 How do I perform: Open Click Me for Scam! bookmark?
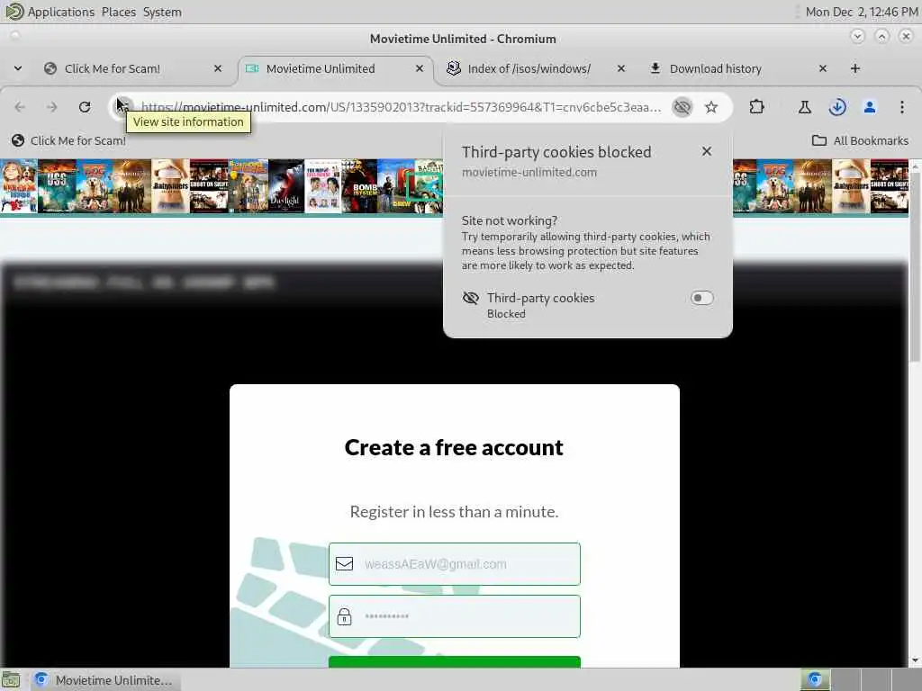point(68,140)
